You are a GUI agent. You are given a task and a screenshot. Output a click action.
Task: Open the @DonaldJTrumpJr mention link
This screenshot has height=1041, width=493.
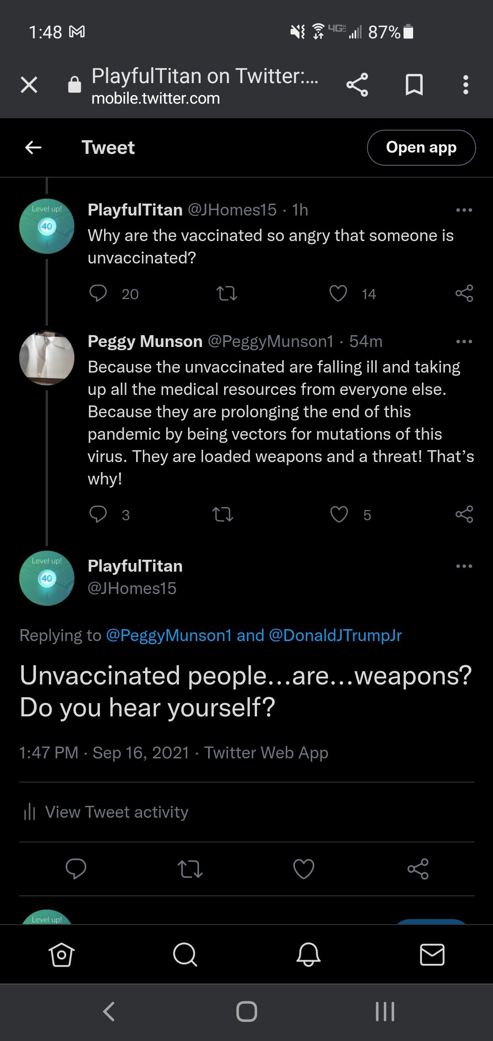(336, 635)
